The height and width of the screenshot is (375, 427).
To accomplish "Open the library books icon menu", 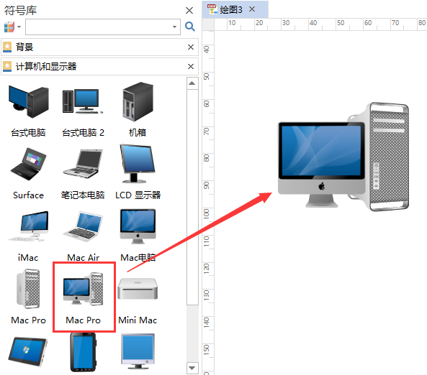I will tap(12, 27).
